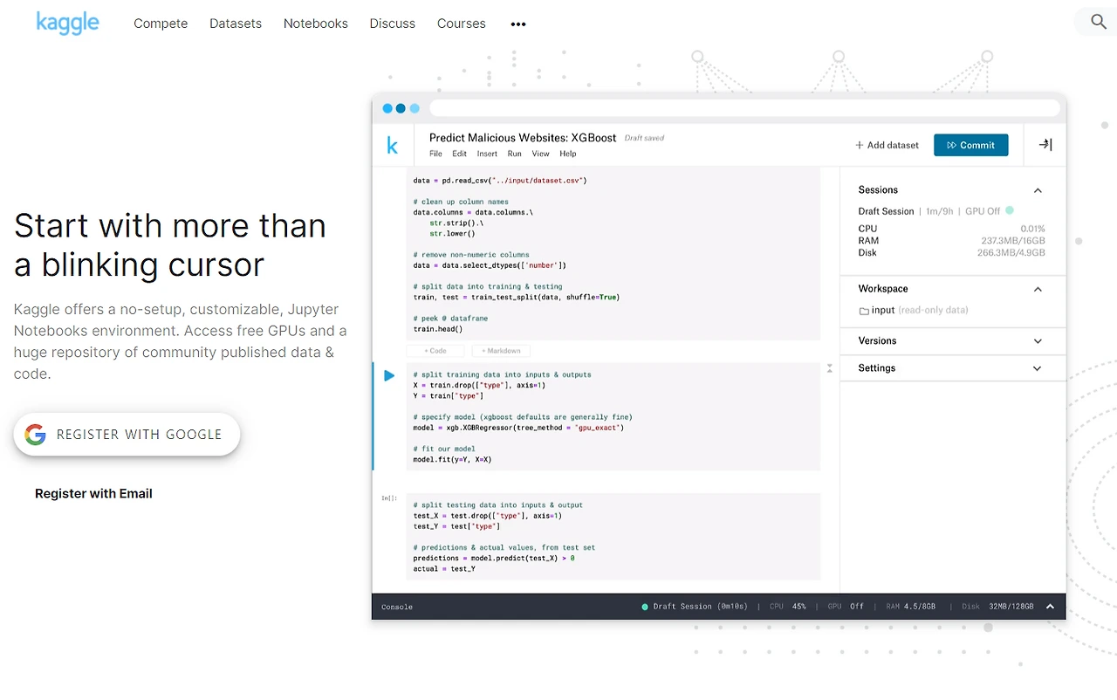Image resolution: width=1117 pixels, height=700 pixels.
Task: Click the "0.01%" CPU value in Sessions
Action: pos(1032,229)
